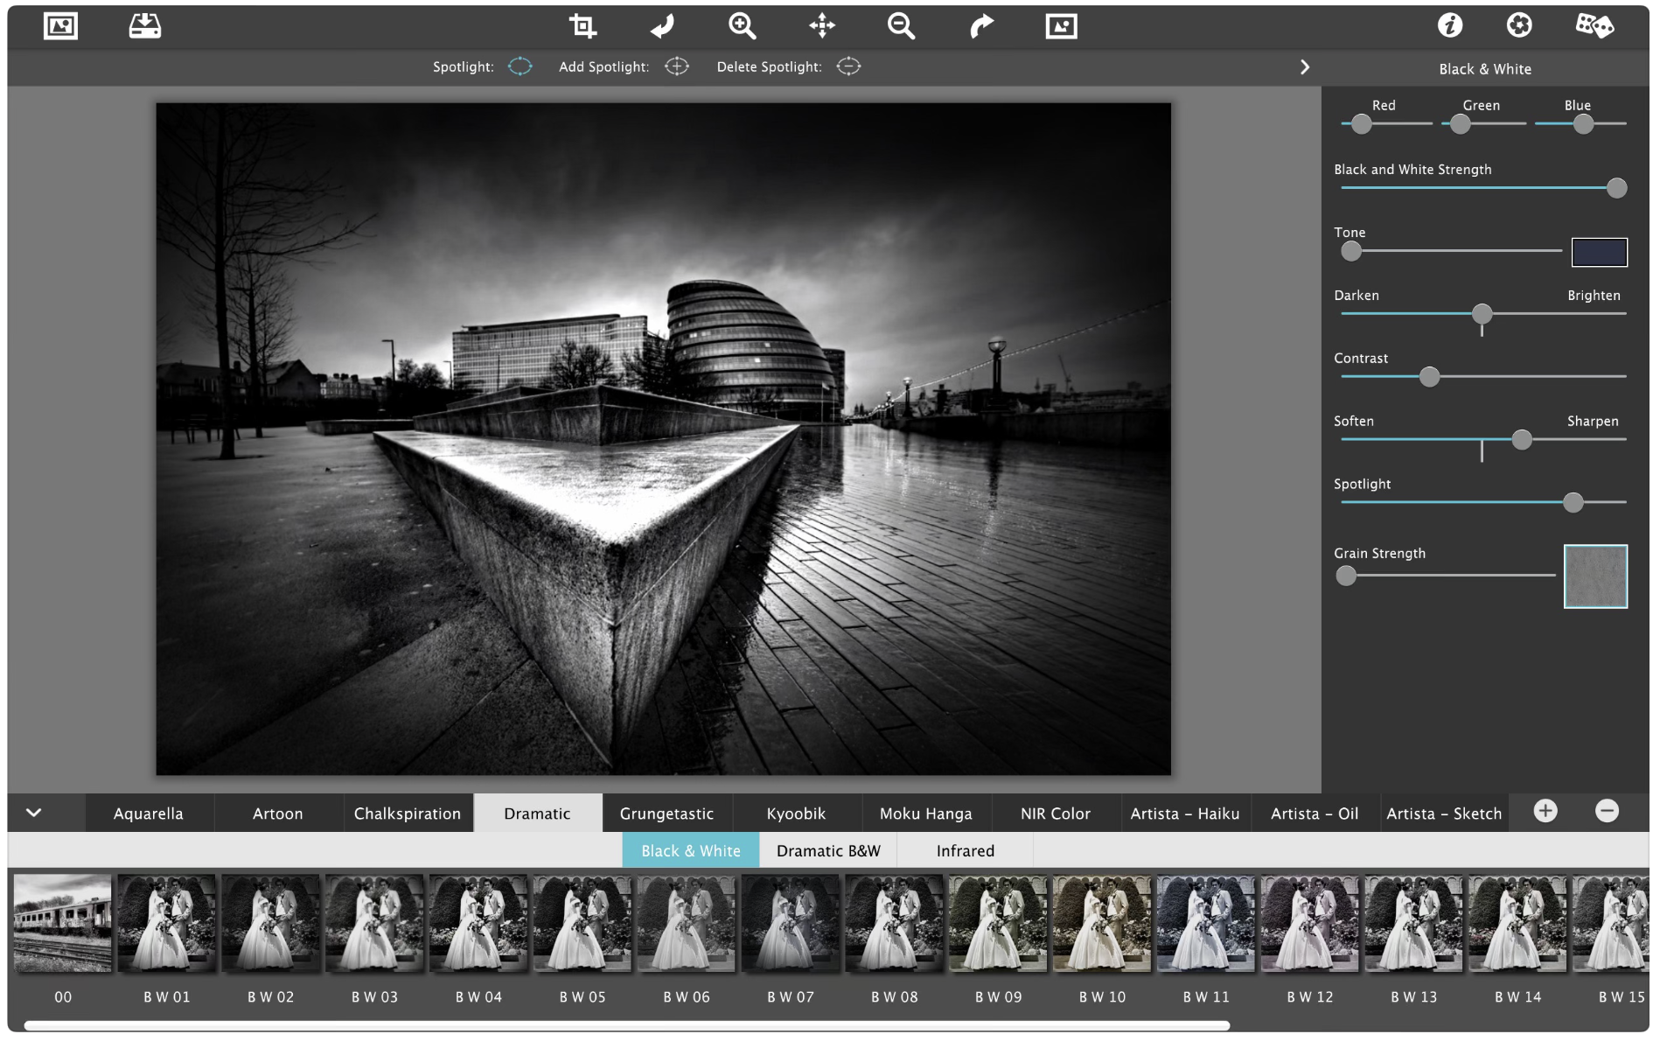Switch to the Grungetastic tab
This screenshot has height=1041, width=1660.
666,814
